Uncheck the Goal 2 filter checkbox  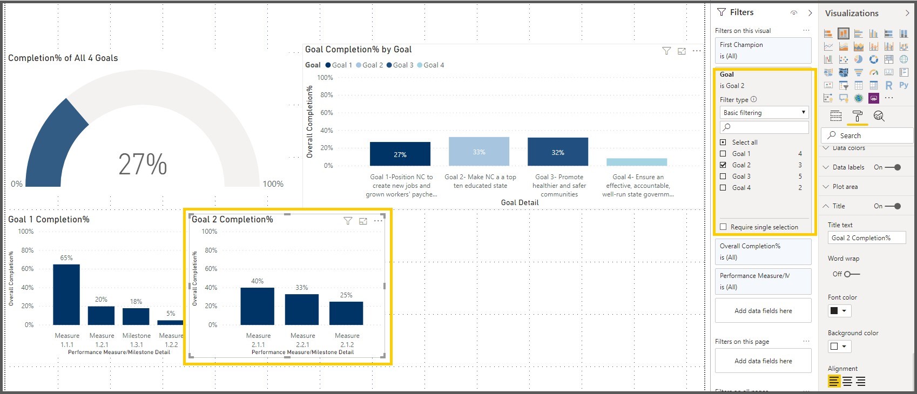(x=723, y=165)
